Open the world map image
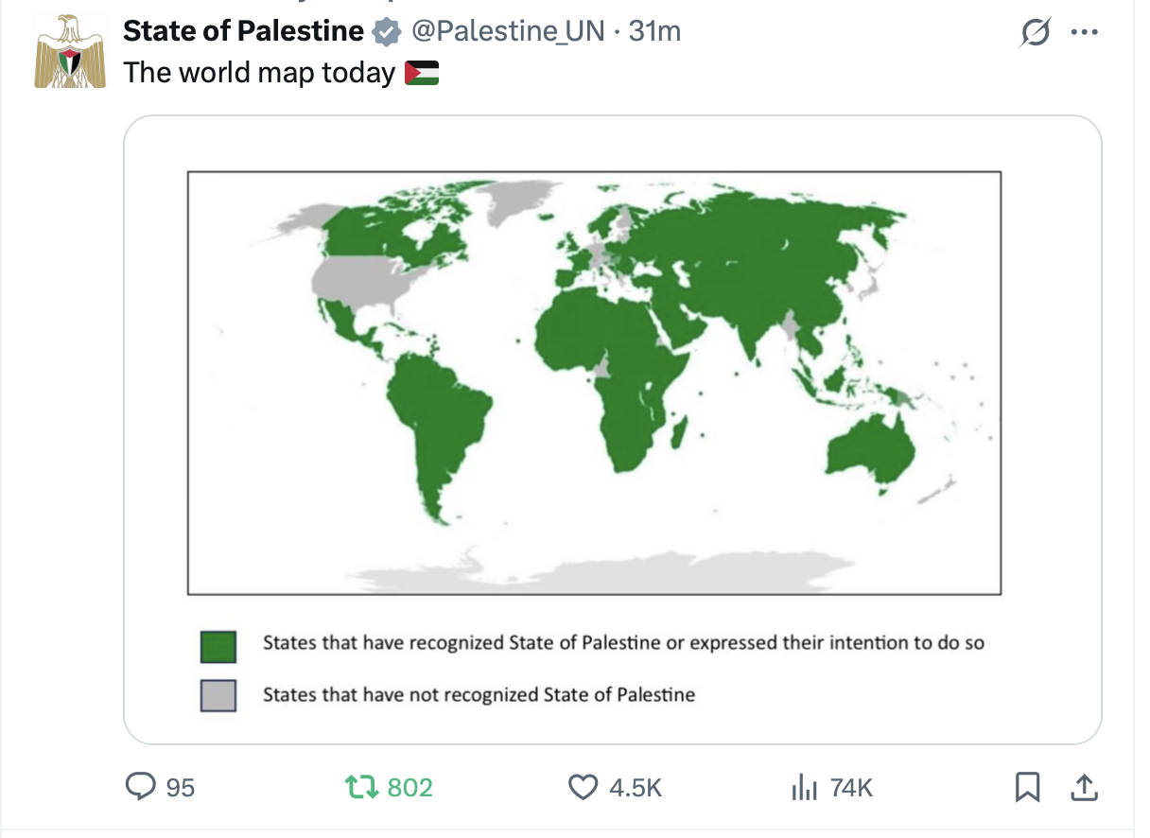1150x838 pixels. 594,382
